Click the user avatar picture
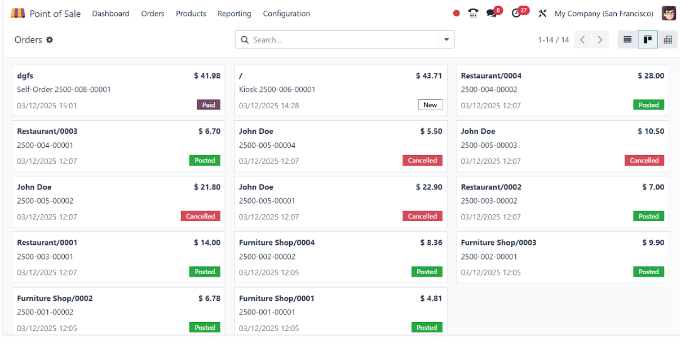The width and height of the screenshot is (681, 343). point(669,14)
